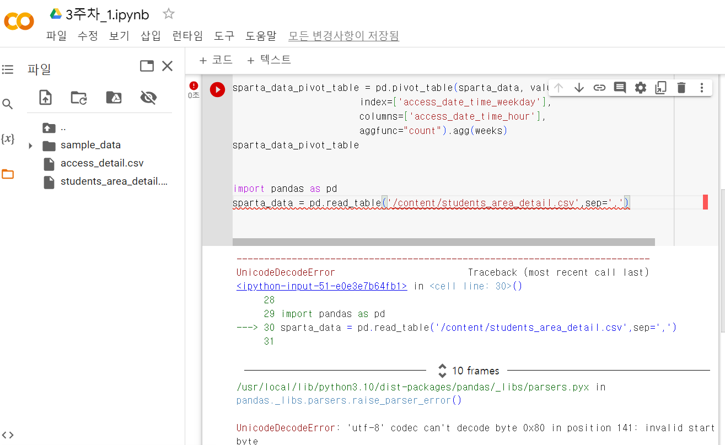This screenshot has width=725, height=445.
Task: Open the 삽입 menu
Action: [x=151, y=36]
